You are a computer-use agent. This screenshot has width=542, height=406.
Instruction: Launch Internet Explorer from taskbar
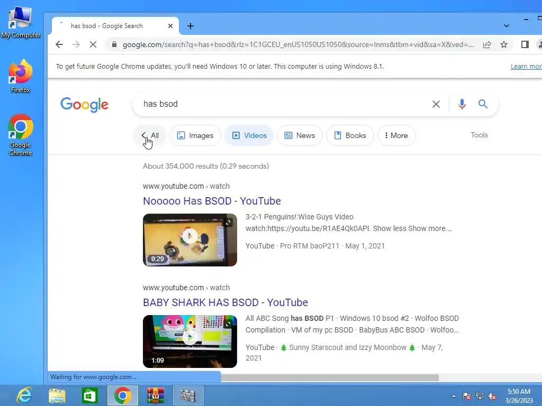pyautogui.click(x=24, y=395)
